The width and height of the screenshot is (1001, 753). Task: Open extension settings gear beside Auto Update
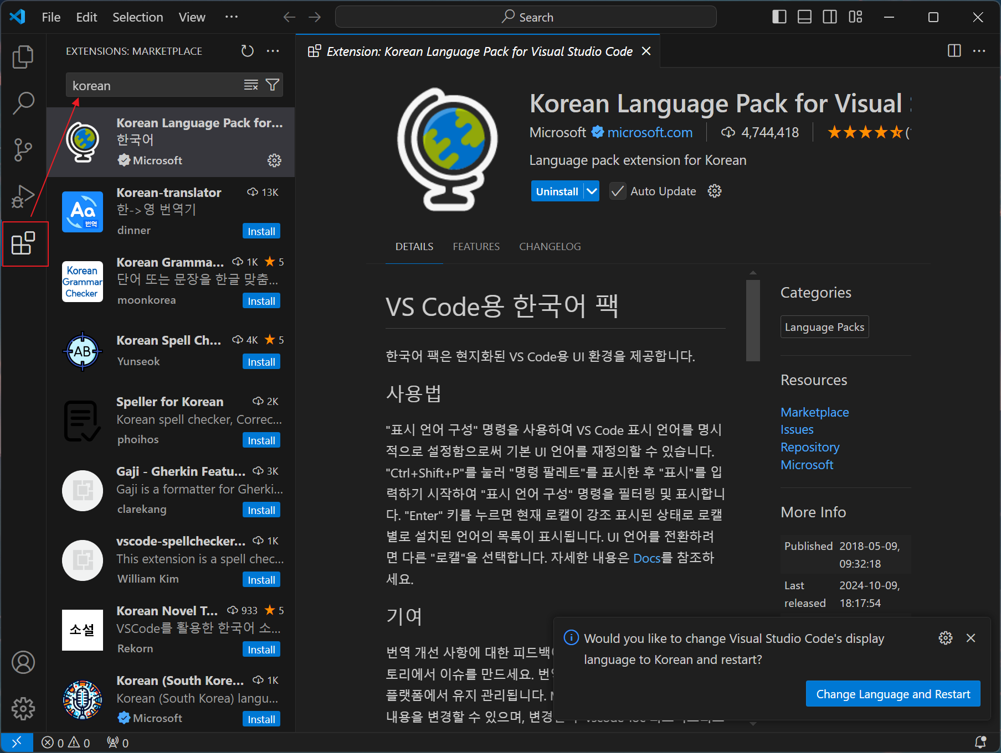click(715, 191)
